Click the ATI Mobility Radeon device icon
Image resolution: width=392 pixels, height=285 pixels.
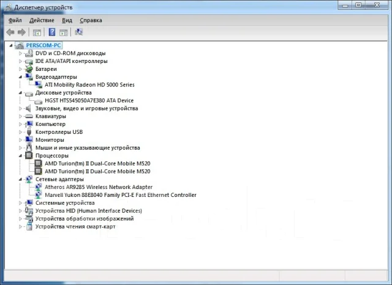(x=38, y=84)
